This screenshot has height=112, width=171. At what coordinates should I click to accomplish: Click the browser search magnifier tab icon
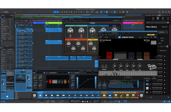(167, 15)
